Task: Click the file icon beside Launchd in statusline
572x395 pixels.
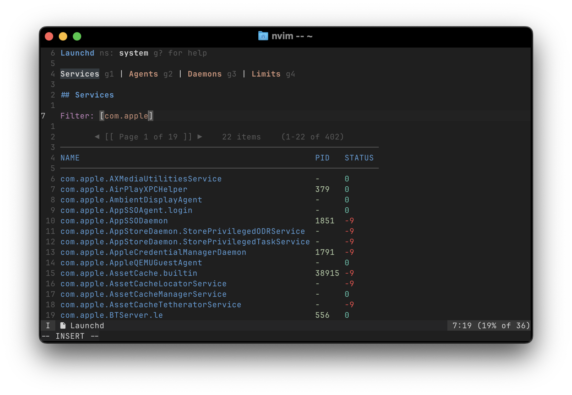Action: pos(63,325)
